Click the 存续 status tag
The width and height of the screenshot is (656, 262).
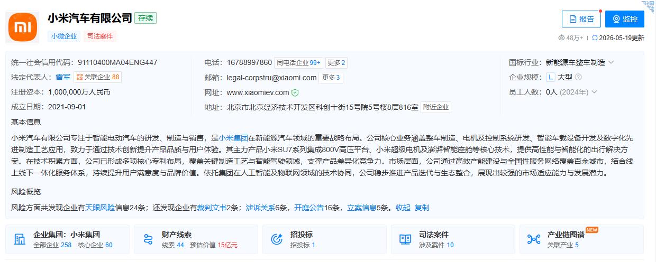[x=145, y=18]
